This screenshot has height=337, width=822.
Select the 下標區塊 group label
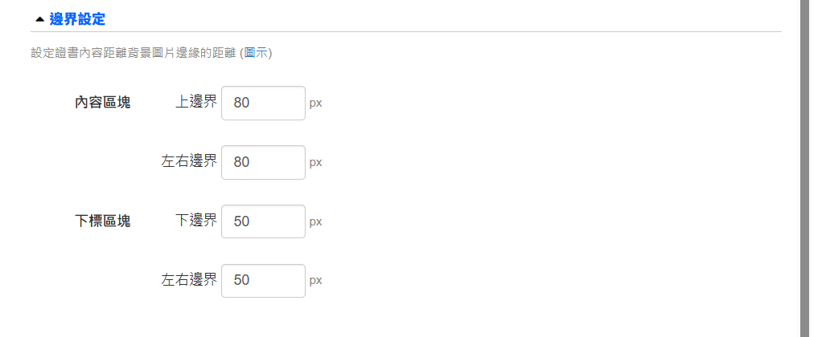(103, 221)
